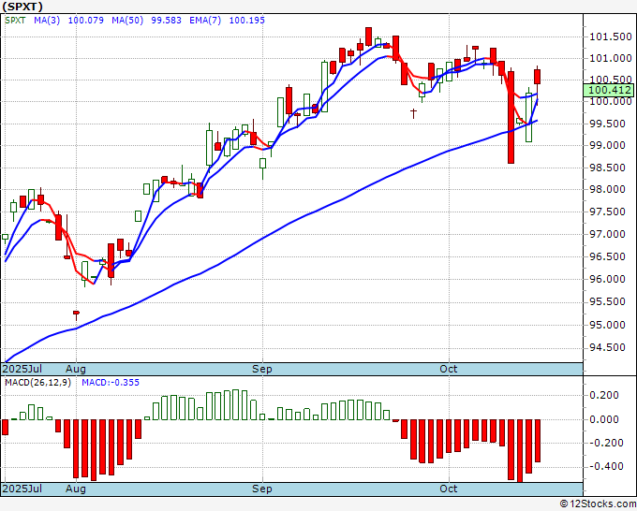Click the EMA(7) legend label
Image resolution: width=637 pixels, height=511 pixels.
pyautogui.click(x=205, y=21)
